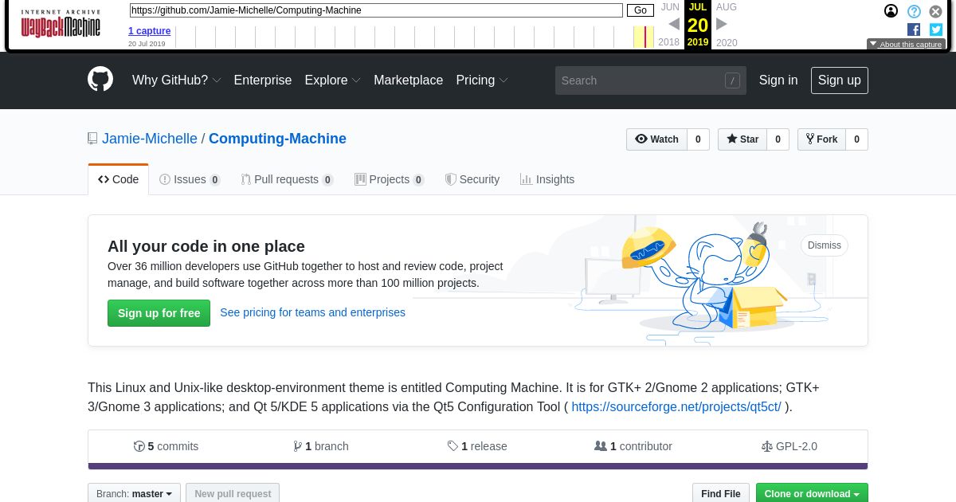Click the Find File button
This screenshot has width=956, height=502.
(721, 493)
